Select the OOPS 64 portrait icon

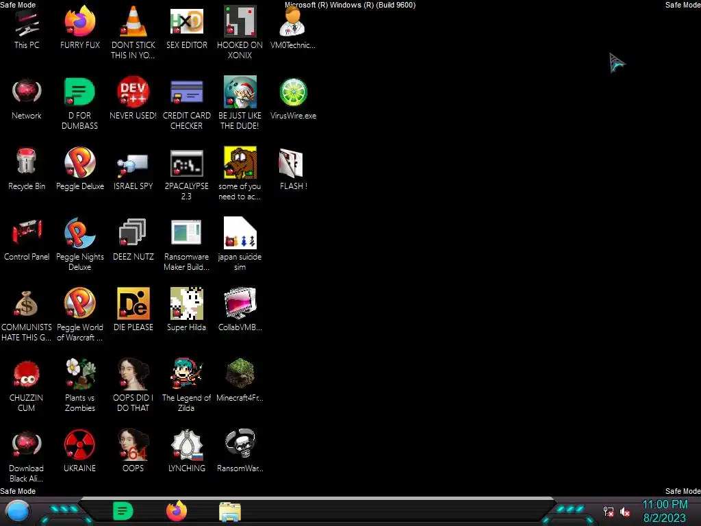point(133,444)
